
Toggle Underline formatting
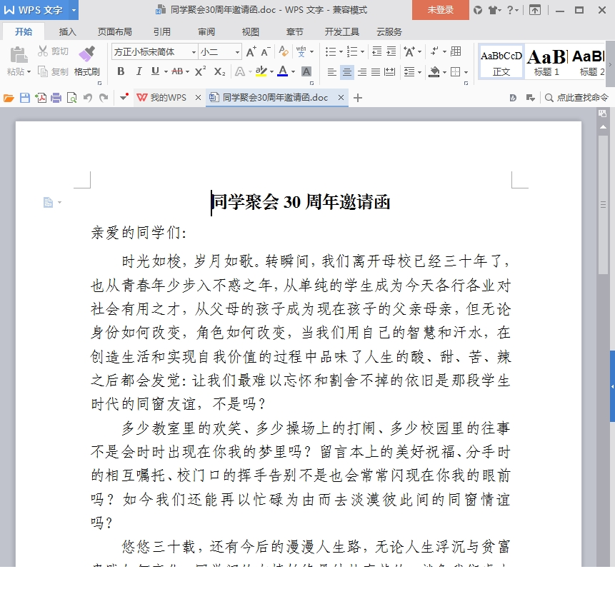155,71
